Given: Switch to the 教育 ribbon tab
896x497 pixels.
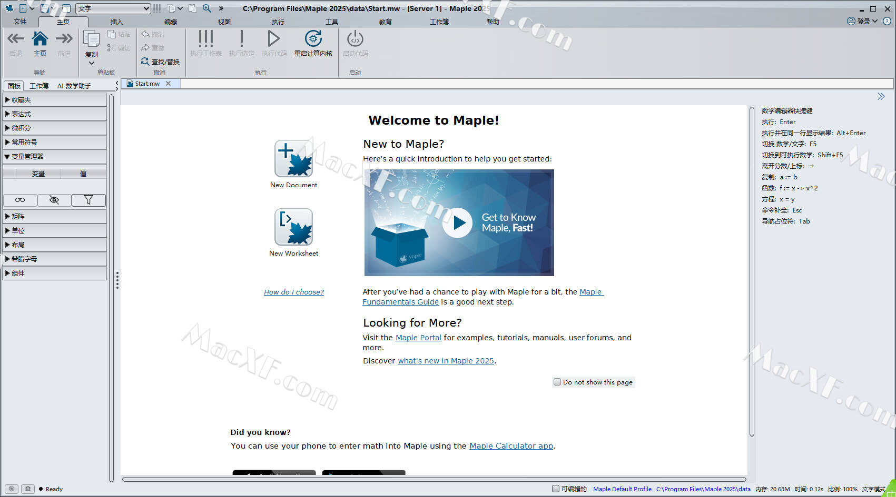Looking at the screenshot, I should [x=386, y=22].
